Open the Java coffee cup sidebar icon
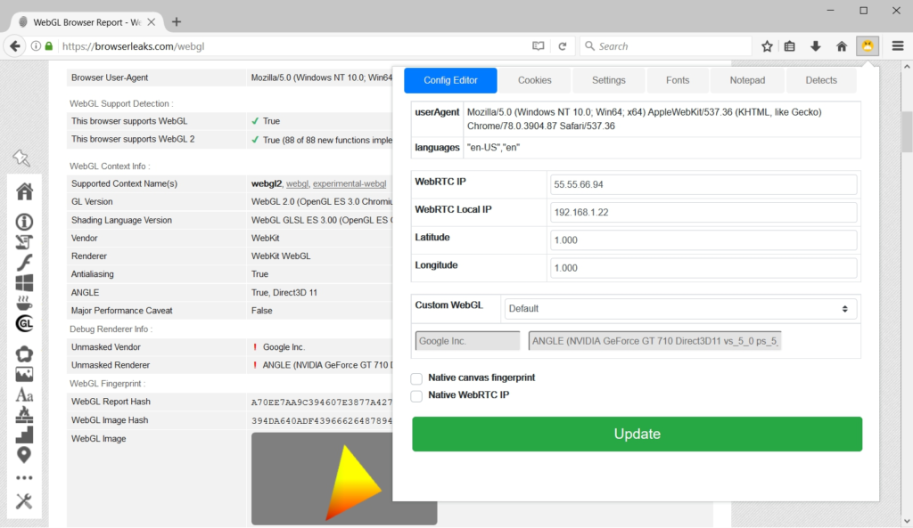 click(24, 303)
